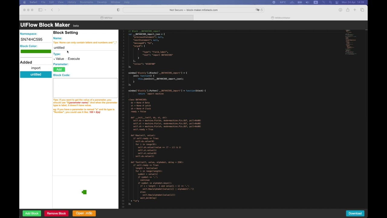Open Safari downloads icon
387x218 pixels.
pos(340,10)
